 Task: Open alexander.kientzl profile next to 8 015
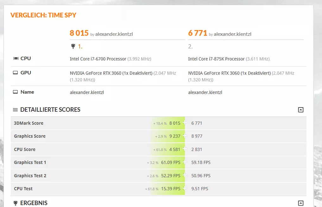114,34
